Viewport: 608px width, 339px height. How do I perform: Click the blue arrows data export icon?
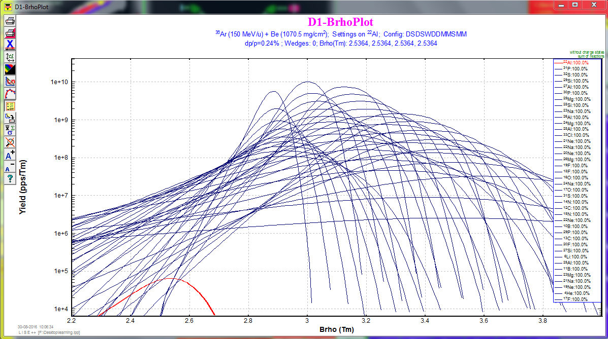(x=10, y=118)
